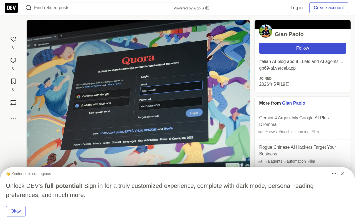Open Gian Paolo's avatar picture
Screen dimensions: 355x222
[x=266, y=31]
